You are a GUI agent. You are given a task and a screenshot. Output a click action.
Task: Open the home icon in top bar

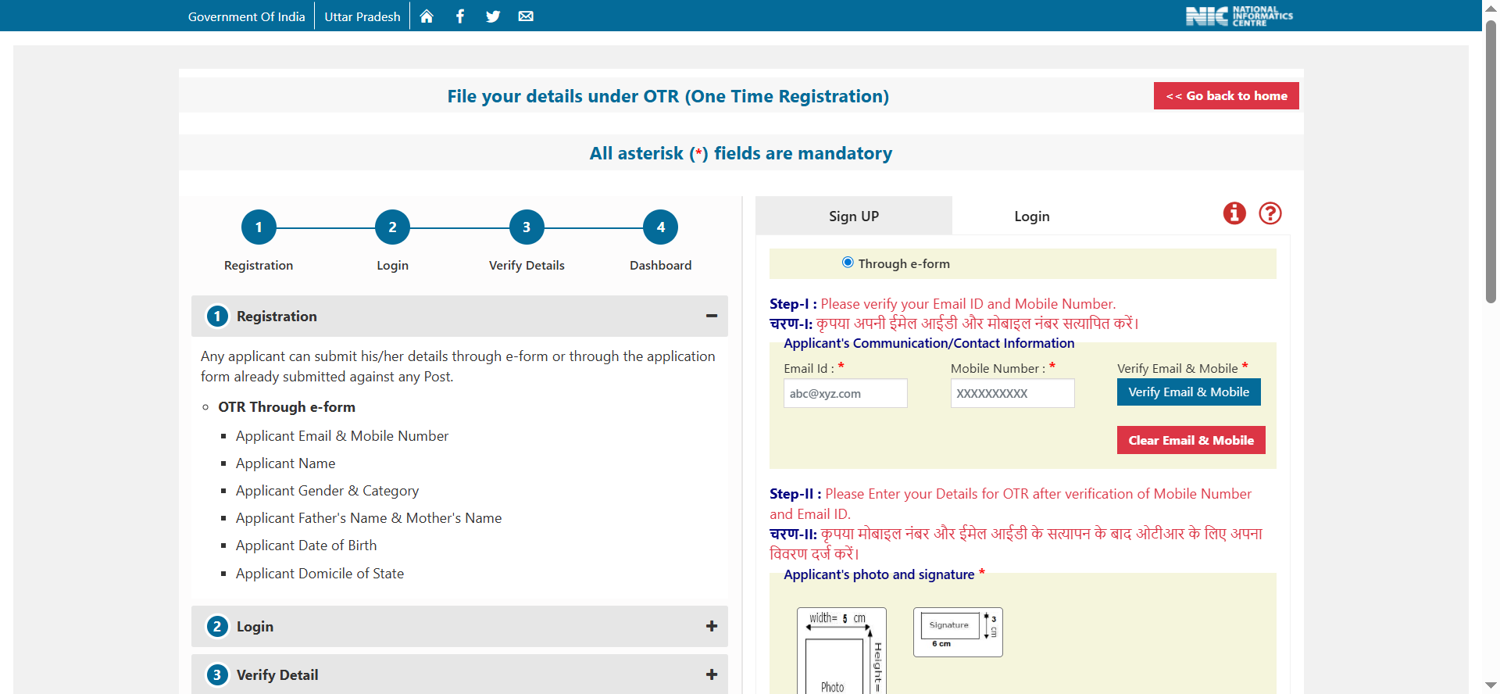(427, 16)
